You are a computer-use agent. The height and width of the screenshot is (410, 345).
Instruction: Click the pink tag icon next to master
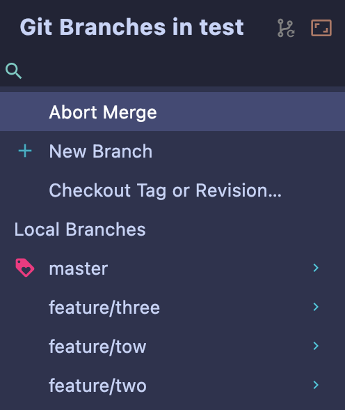(x=25, y=268)
